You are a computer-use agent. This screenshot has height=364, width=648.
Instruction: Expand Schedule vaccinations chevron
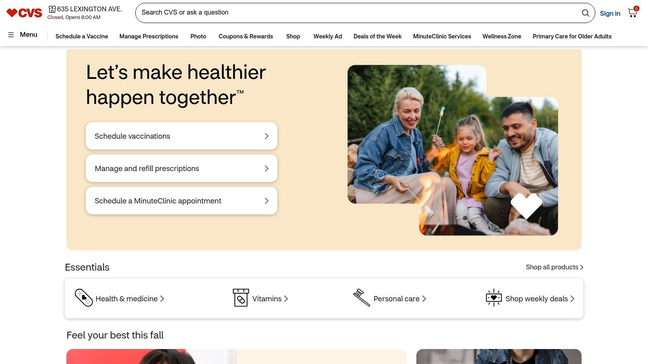[x=266, y=136]
